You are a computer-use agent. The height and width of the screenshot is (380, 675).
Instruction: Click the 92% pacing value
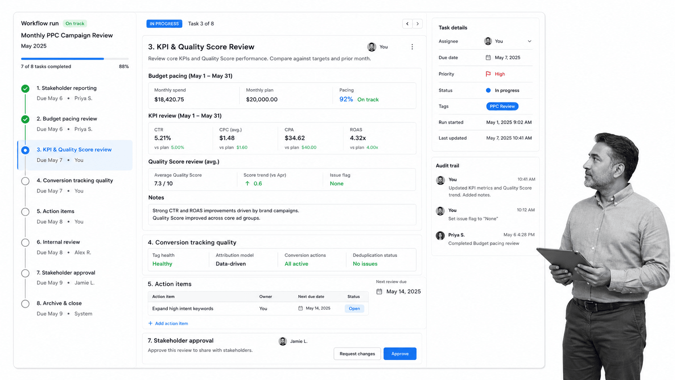(x=346, y=99)
